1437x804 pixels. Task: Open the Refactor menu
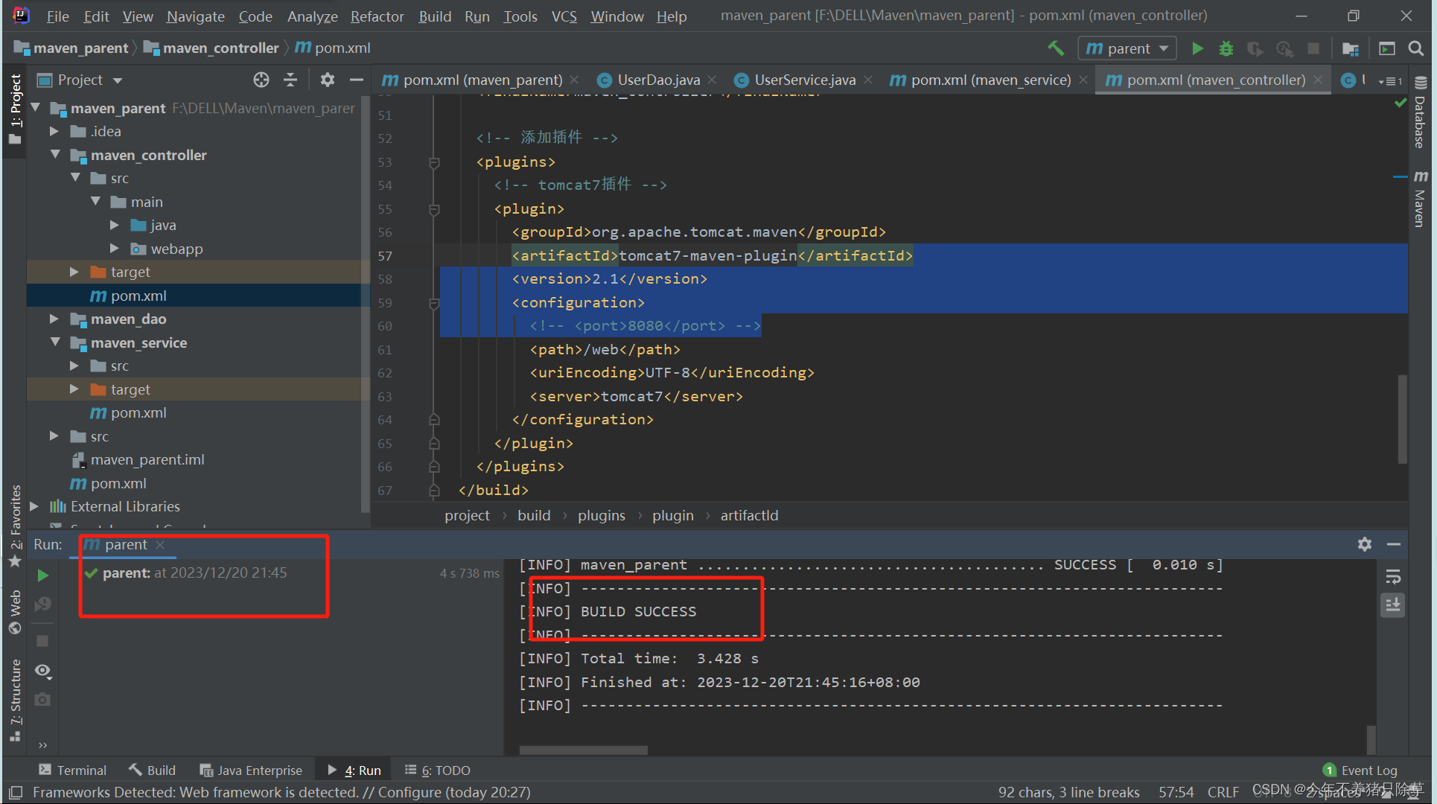pos(377,16)
